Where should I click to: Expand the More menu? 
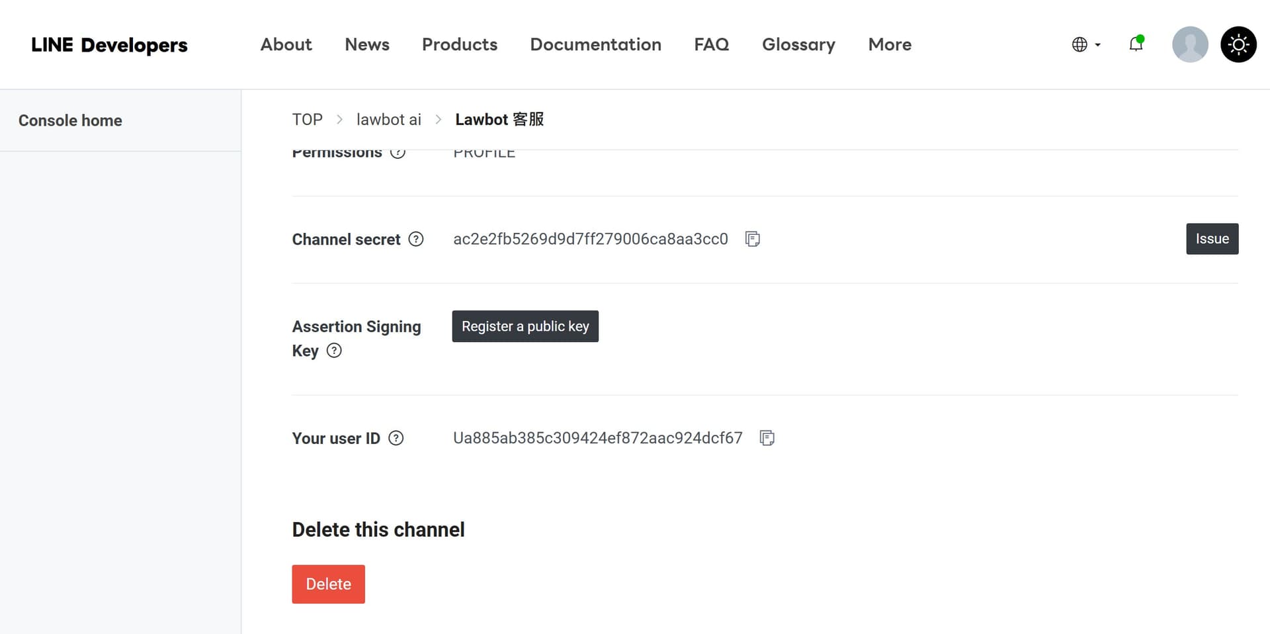890,44
